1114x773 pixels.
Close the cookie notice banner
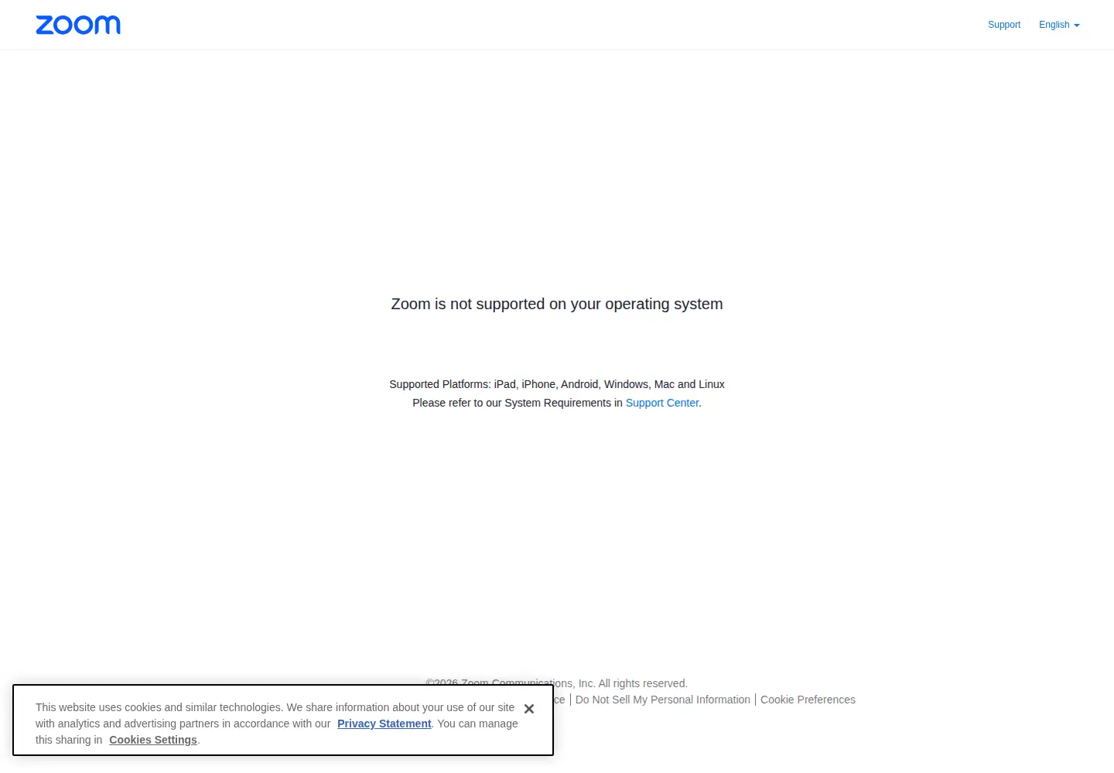tap(529, 709)
